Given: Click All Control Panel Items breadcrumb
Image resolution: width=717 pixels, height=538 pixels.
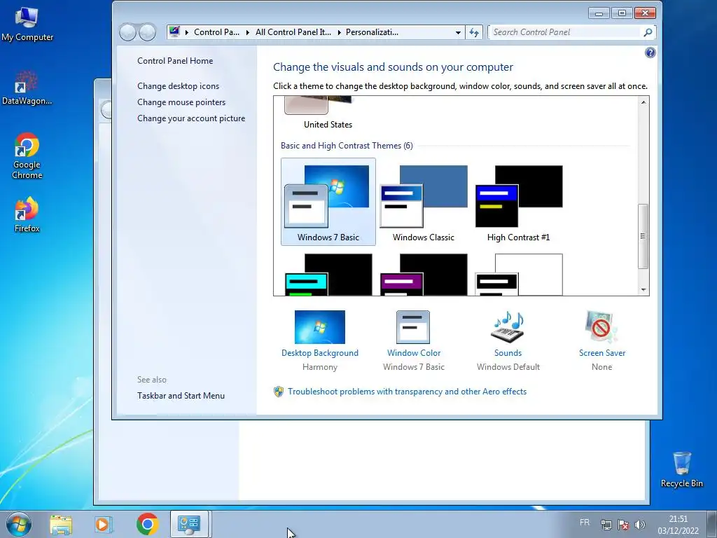Looking at the screenshot, I should 293,32.
